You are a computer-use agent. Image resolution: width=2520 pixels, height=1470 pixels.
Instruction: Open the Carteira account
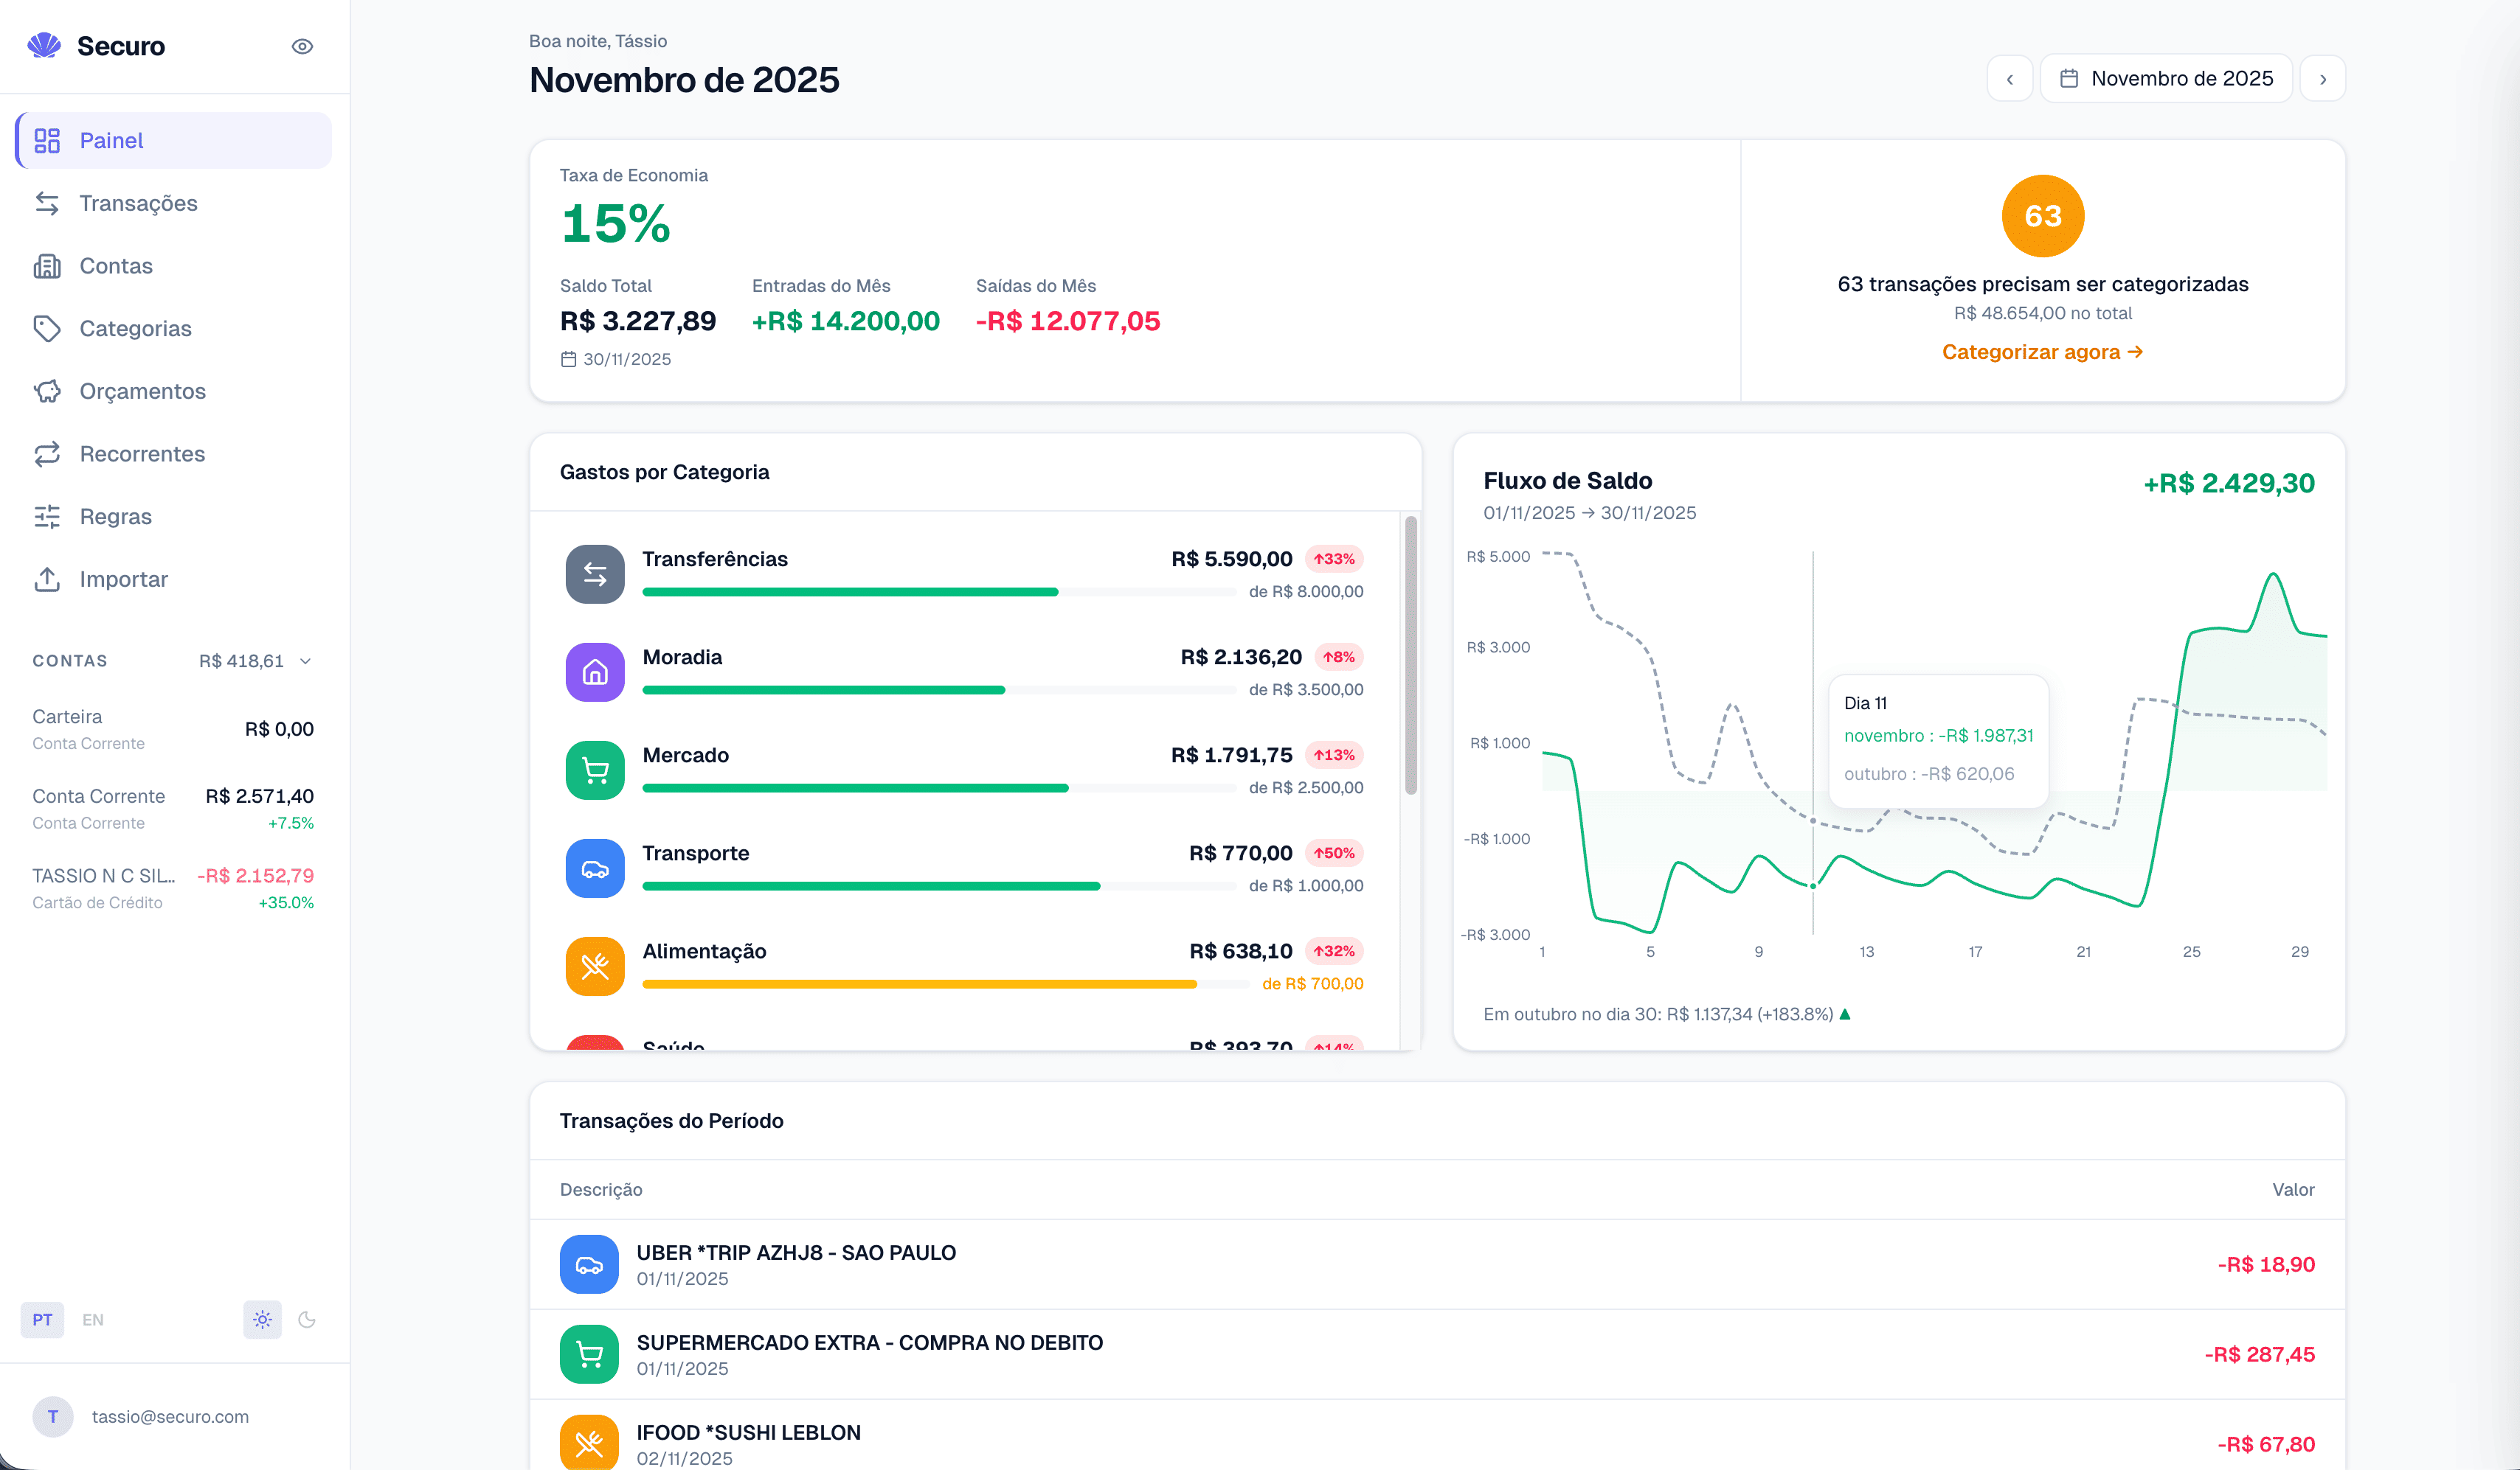[x=173, y=730]
